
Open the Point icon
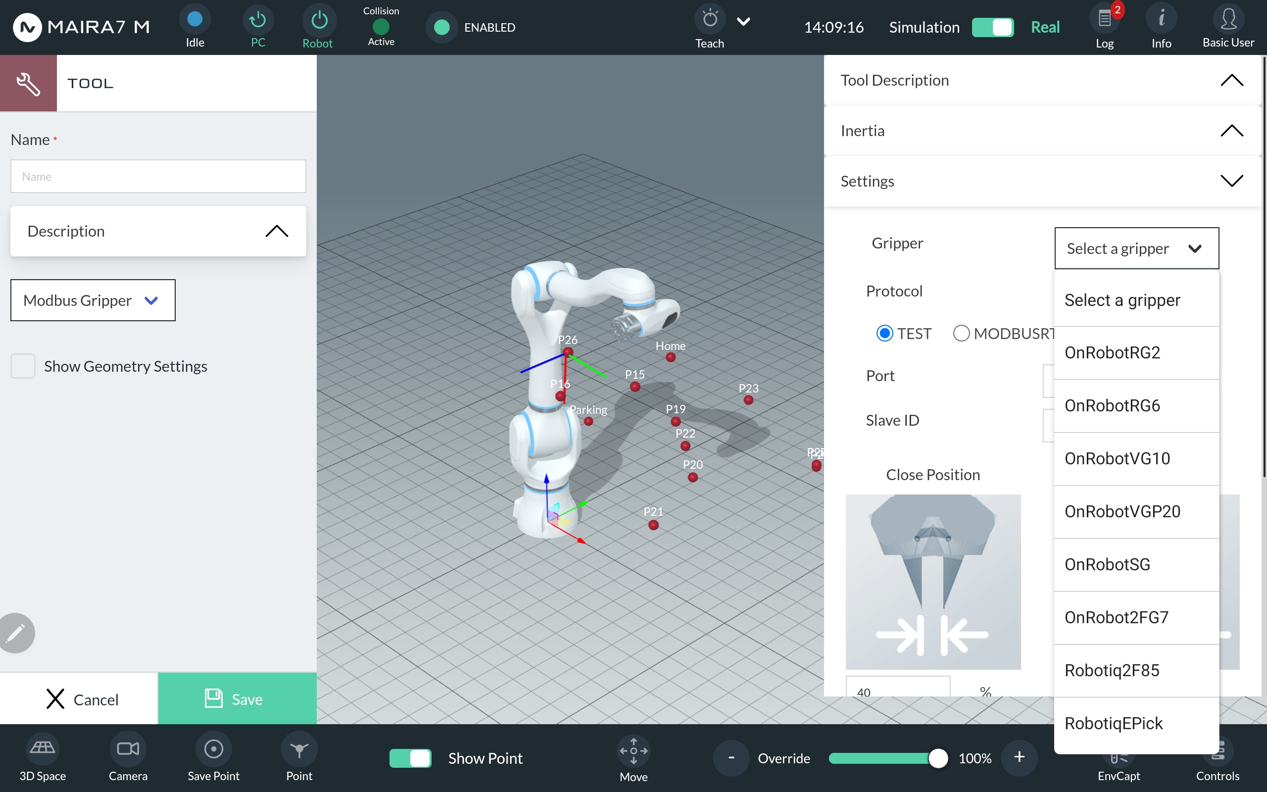pyautogui.click(x=299, y=749)
